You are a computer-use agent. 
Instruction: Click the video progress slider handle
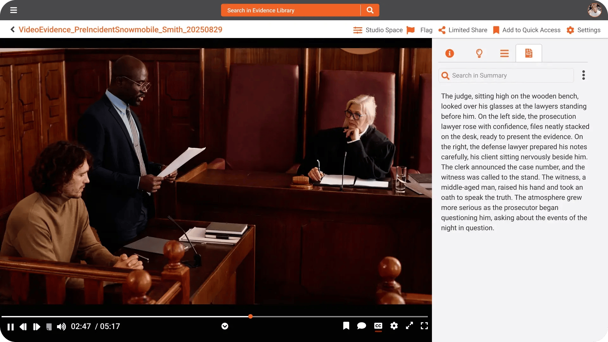click(x=250, y=316)
